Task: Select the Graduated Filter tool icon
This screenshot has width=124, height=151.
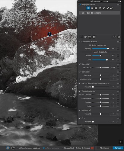Action: (96, 8)
